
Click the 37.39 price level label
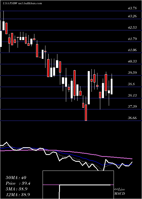(x=132, y=106)
